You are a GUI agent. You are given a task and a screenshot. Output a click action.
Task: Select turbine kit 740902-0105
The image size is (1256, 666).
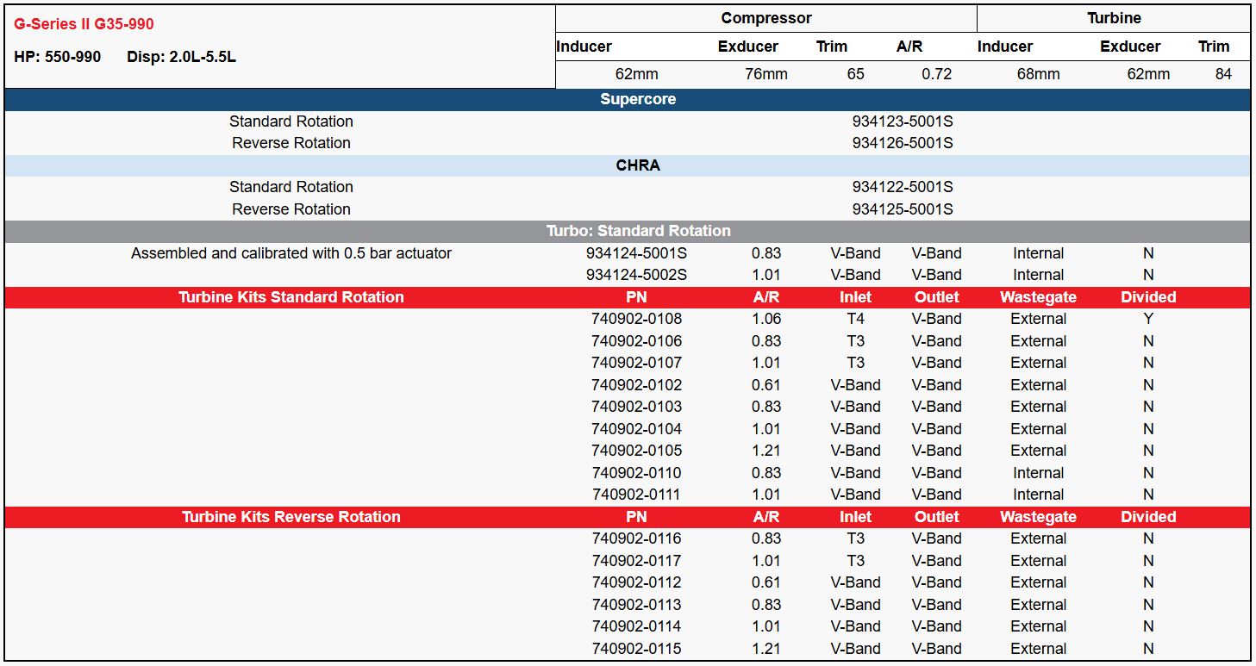636,451
